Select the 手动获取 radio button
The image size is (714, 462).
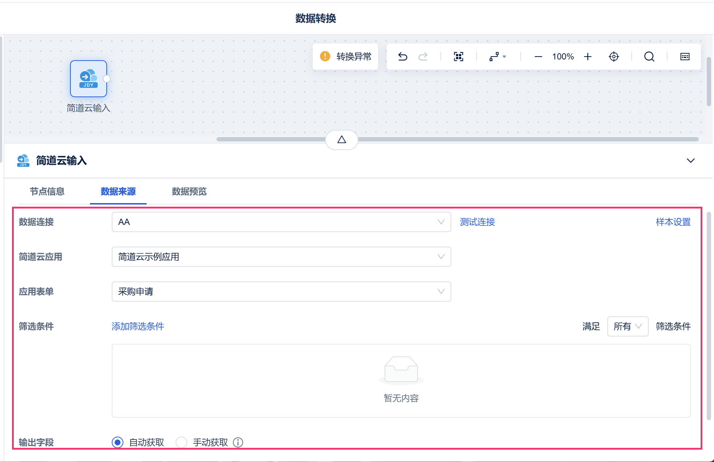click(x=181, y=442)
